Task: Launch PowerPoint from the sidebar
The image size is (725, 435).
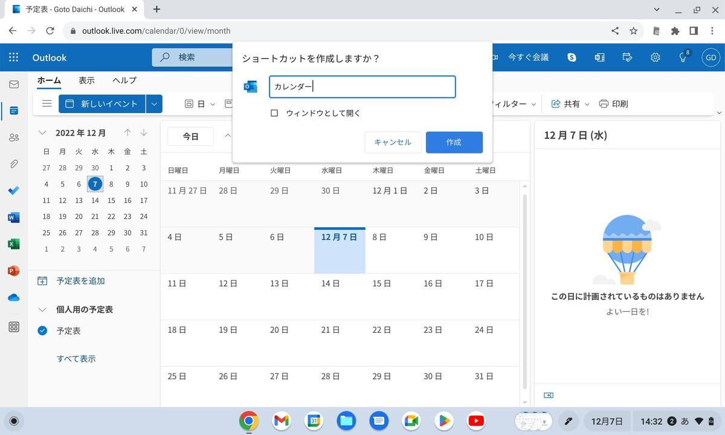Action: (13, 271)
